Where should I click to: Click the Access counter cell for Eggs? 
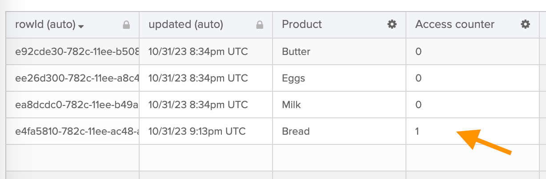pyautogui.click(x=418, y=78)
